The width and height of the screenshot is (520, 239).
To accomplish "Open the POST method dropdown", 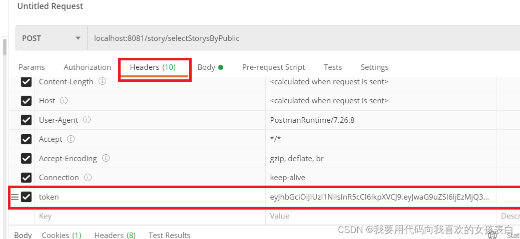I will tap(51, 38).
